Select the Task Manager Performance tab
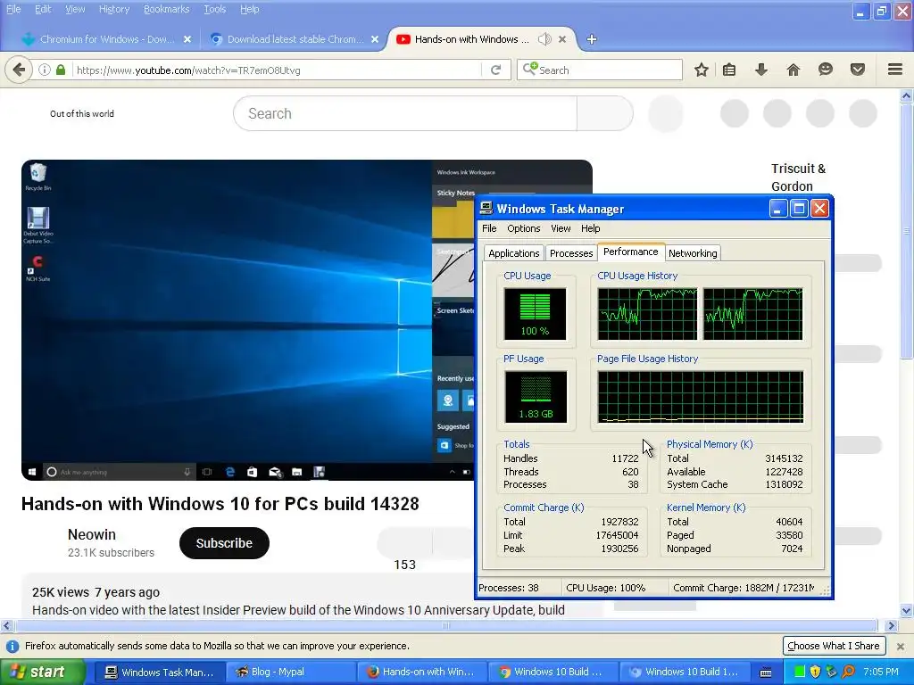The image size is (914, 685). point(631,252)
